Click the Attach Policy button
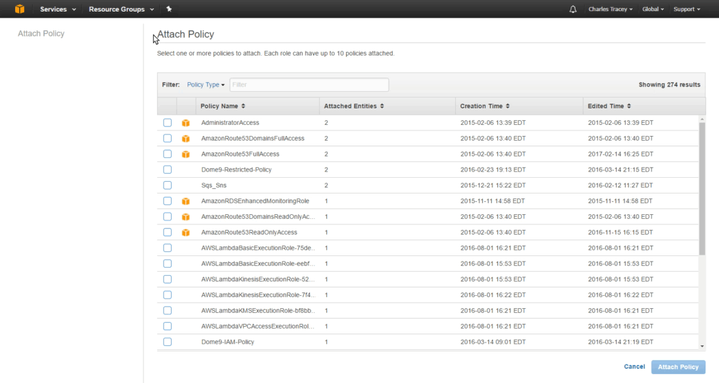Image resolution: width=719 pixels, height=383 pixels. pos(678,367)
